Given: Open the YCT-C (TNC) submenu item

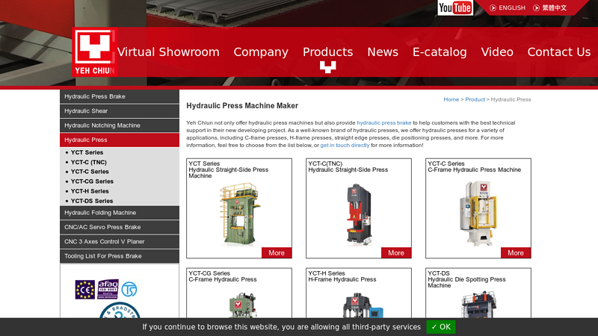Looking at the screenshot, I should (88, 162).
